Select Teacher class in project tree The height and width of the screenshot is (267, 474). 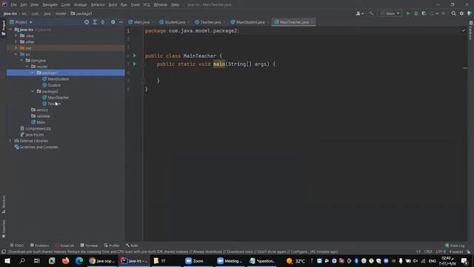pos(54,104)
